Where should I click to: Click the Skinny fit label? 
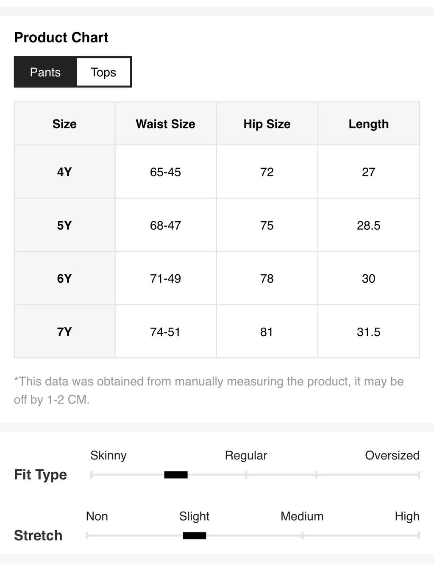tap(108, 455)
